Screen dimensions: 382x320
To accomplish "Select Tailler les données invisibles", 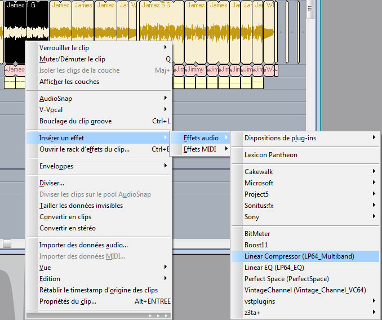I will pos(99,206).
